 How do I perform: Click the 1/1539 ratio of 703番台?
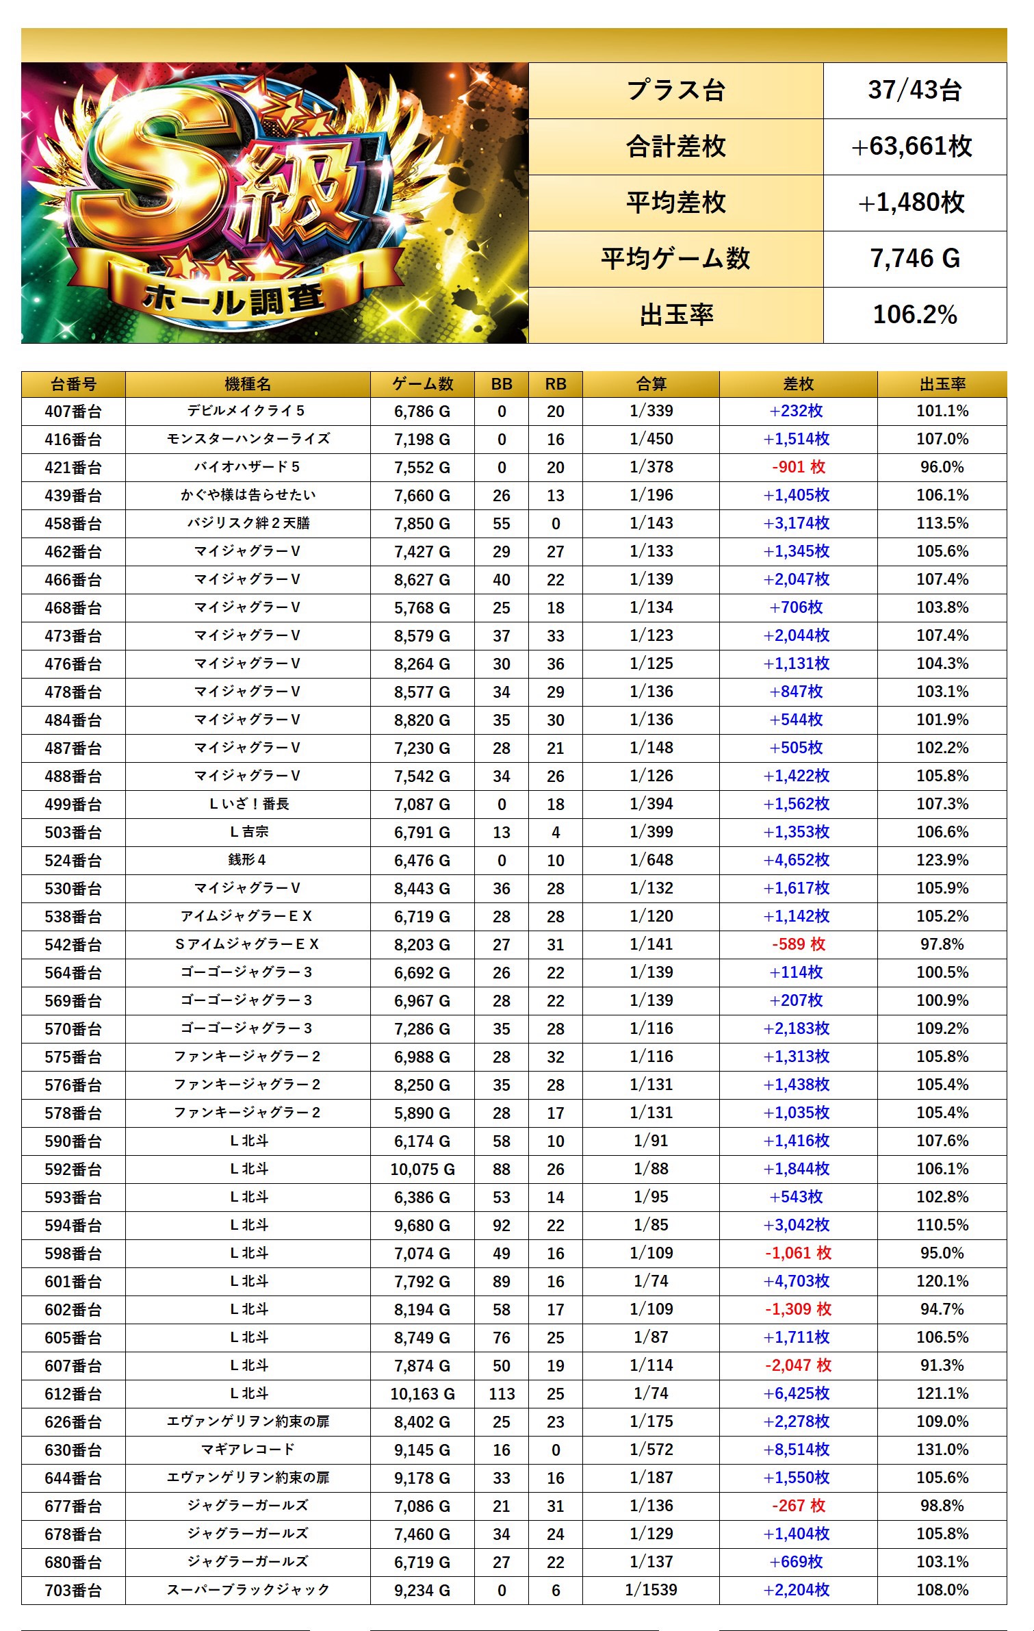(x=651, y=1590)
